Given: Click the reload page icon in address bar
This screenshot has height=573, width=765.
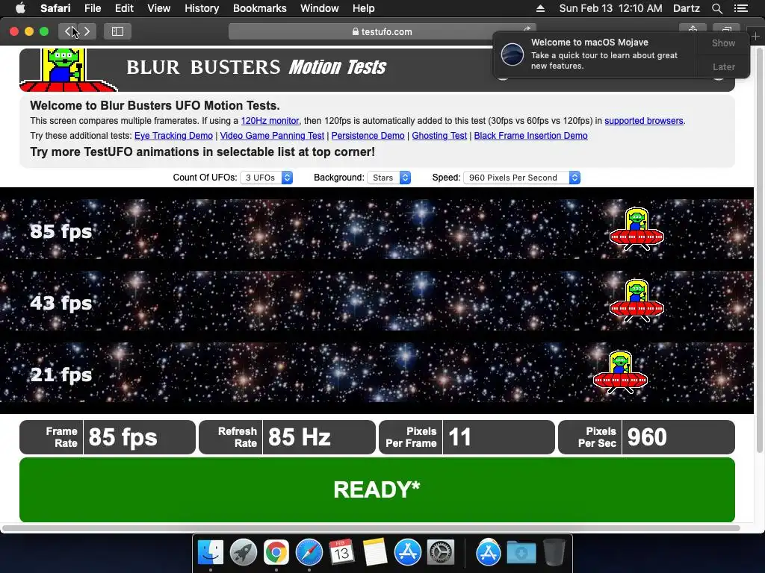Looking at the screenshot, I should [527, 29].
